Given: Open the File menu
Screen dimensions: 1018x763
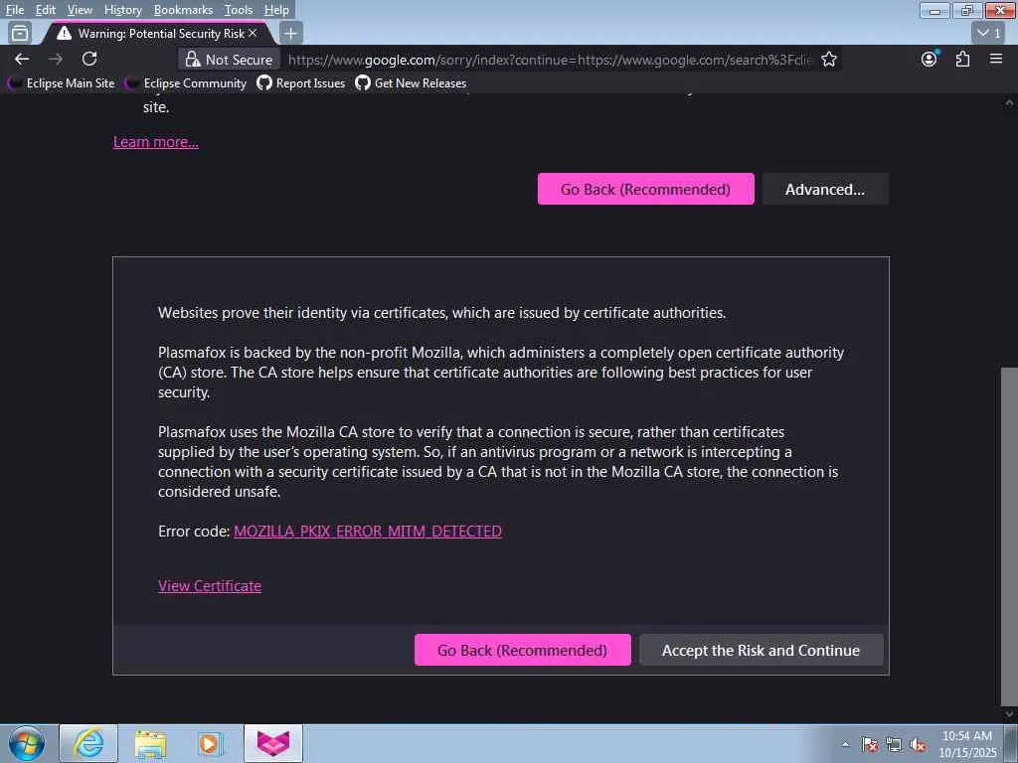Looking at the screenshot, I should [14, 10].
